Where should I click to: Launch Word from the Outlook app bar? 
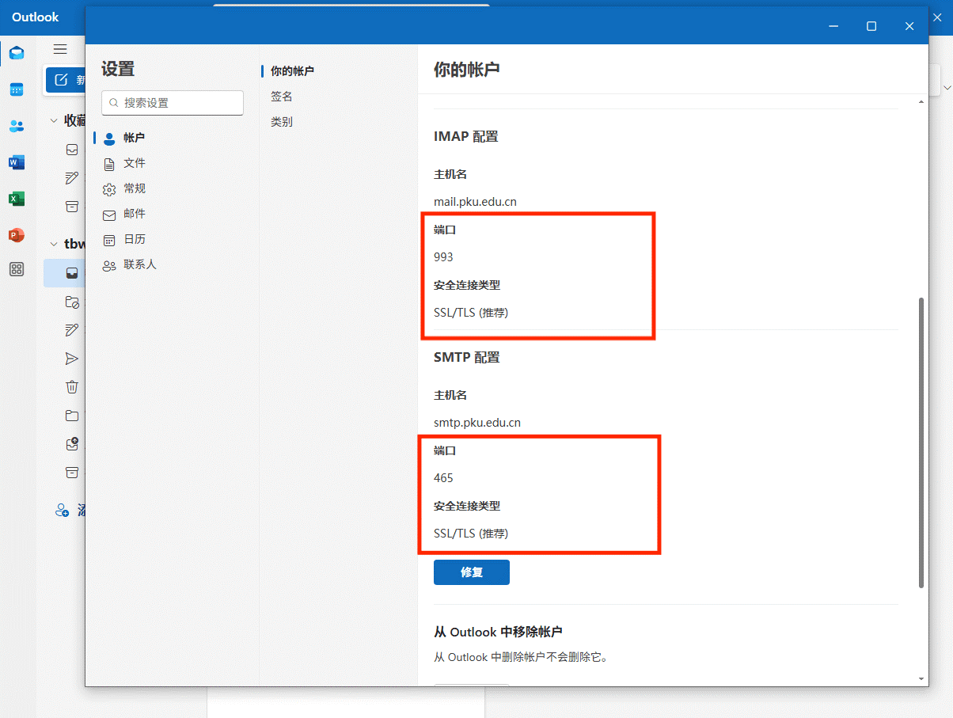click(x=17, y=162)
